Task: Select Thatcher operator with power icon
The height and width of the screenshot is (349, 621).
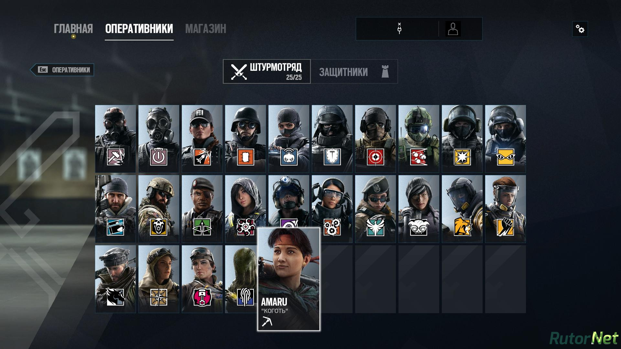Action: pos(159,139)
